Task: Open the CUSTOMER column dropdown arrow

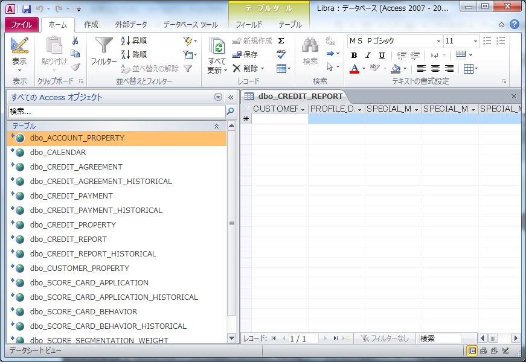Action: 303,110
